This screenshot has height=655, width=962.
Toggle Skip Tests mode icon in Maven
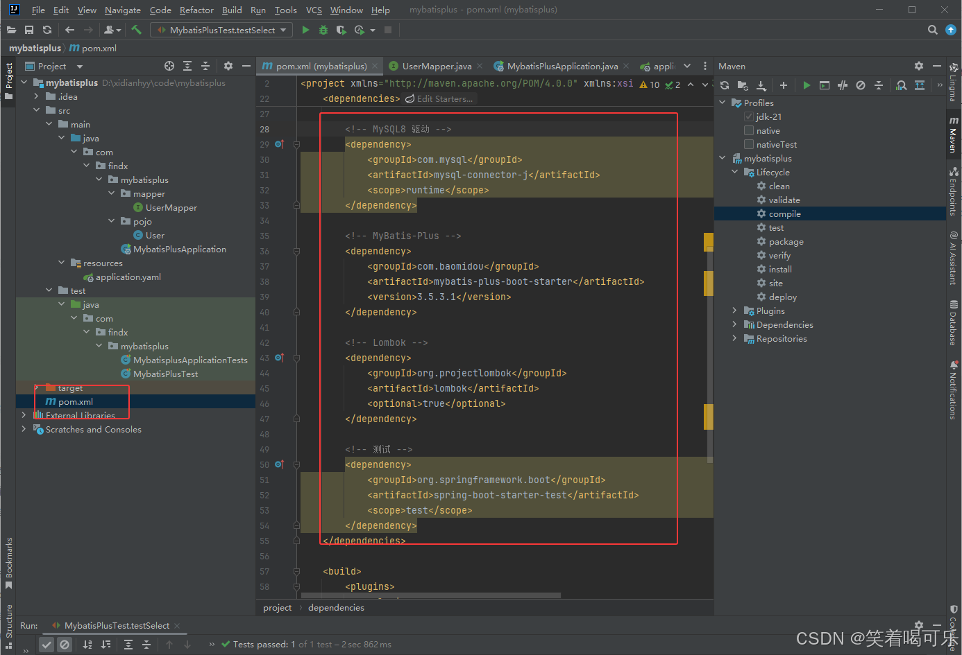[x=861, y=85]
